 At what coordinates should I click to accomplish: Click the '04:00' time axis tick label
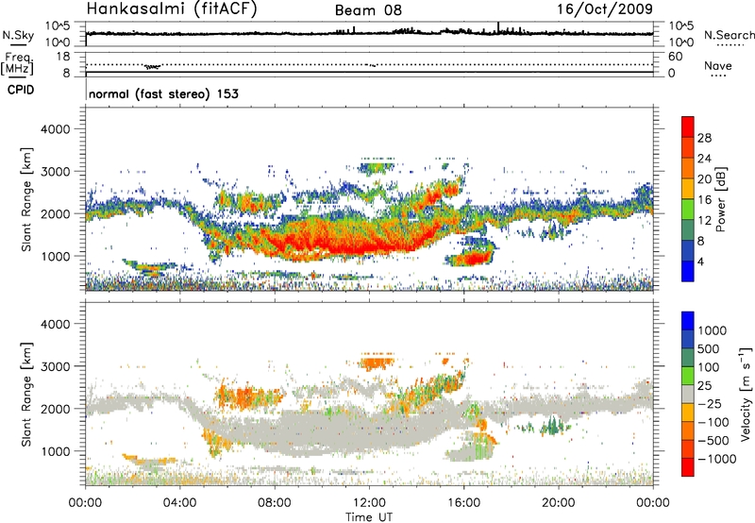(x=179, y=503)
